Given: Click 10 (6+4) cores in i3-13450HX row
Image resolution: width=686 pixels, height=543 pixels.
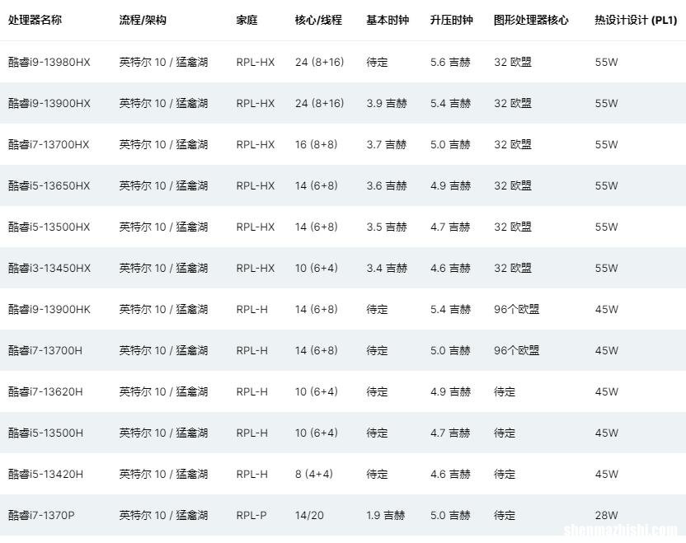Looking at the screenshot, I should [317, 268].
